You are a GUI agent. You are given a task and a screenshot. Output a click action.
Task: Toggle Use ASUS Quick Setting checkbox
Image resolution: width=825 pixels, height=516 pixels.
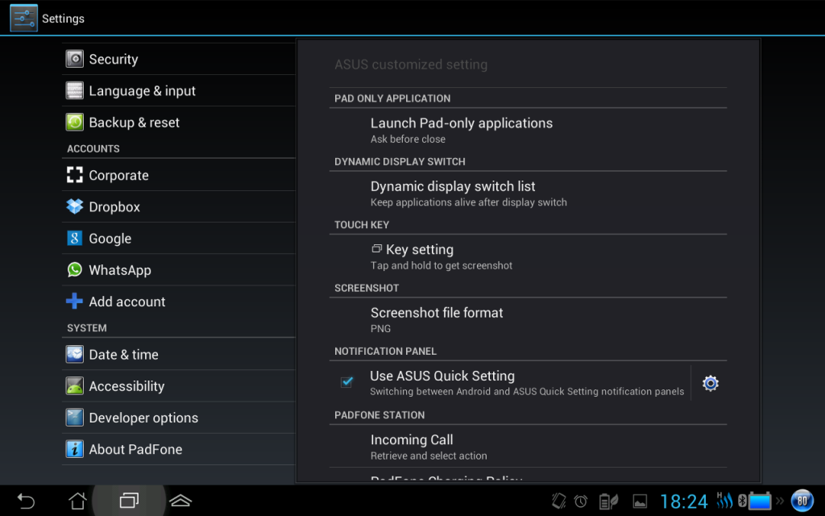(x=346, y=382)
